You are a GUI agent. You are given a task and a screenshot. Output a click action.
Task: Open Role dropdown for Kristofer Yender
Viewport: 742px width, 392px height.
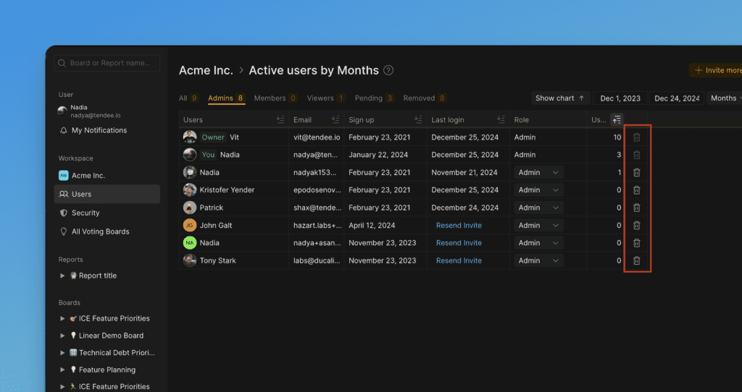[x=538, y=190]
